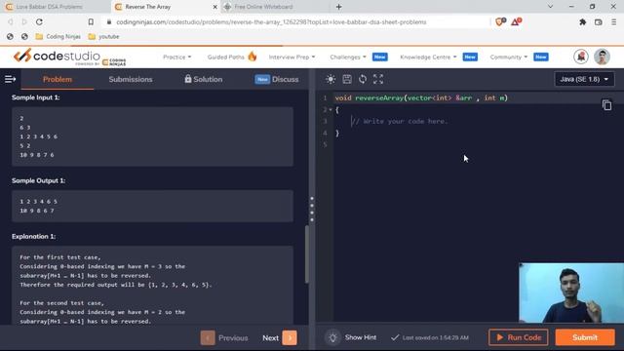Click the 'Sample Output 1:' heading
Viewport: 624px width, 351px height.
(39, 180)
